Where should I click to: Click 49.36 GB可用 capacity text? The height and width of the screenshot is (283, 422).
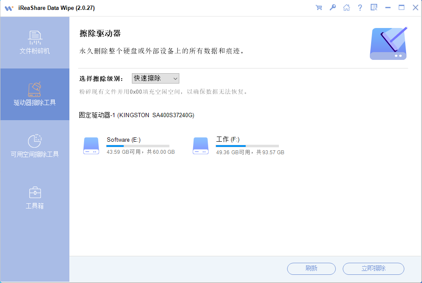pyautogui.click(x=250, y=152)
